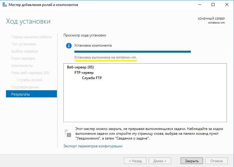This screenshot has width=234, height=167.
Task: Click the Веб-сервер (IIS) row
Action: [x=80, y=67]
